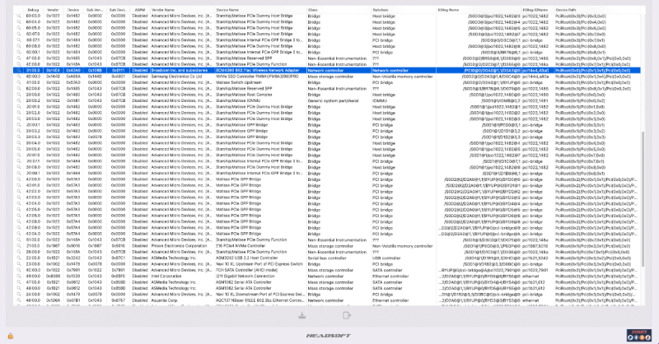Select 'BCM4360 802.11ac Wireless Network Adapter' cell
The height and width of the screenshot is (344, 659).
257,71
